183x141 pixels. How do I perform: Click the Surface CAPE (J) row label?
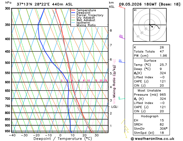click(141, 81)
